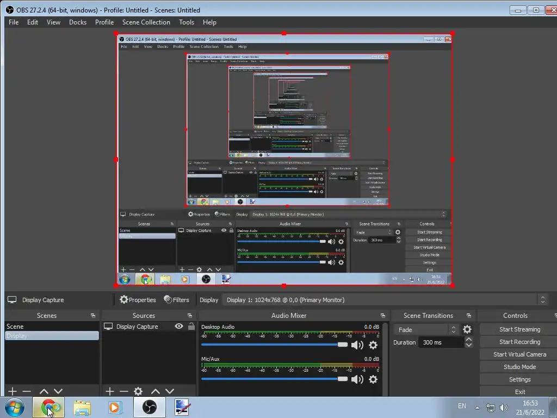Screen dimensions: 557x418
Task: Open Filters for Display Capture
Action: pyautogui.click(x=176, y=300)
